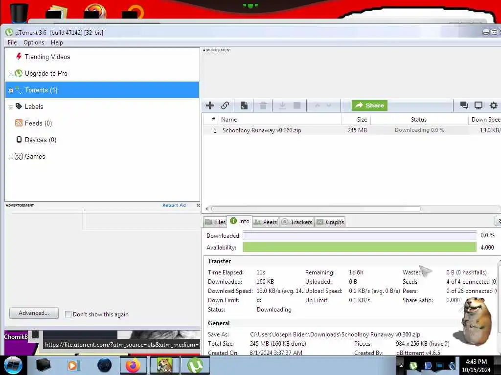
Task: Select Trending Videos in sidebar
Action: (x=102, y=57)
